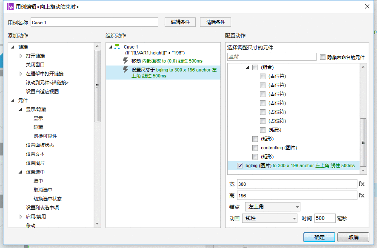Close the 用例编辑 dialog
Screen dimensions: 377x248
point(367,6)
